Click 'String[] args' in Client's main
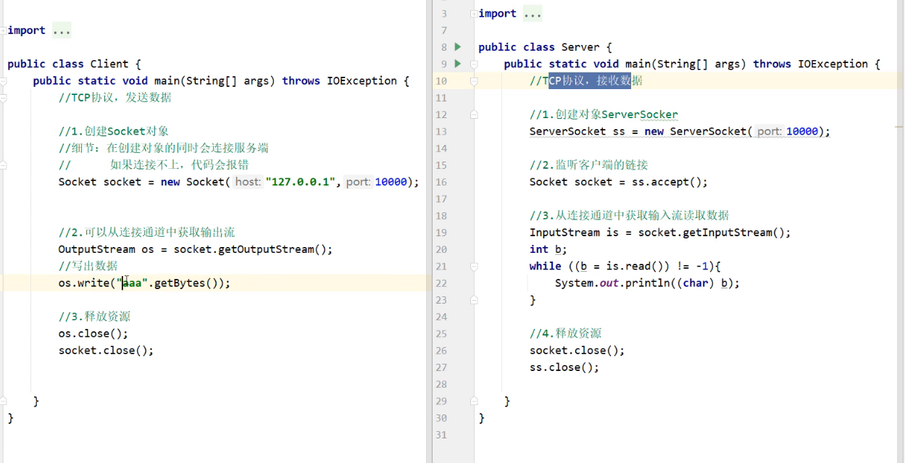This screenshot has height=463, width=905. (x=225, y=80)
